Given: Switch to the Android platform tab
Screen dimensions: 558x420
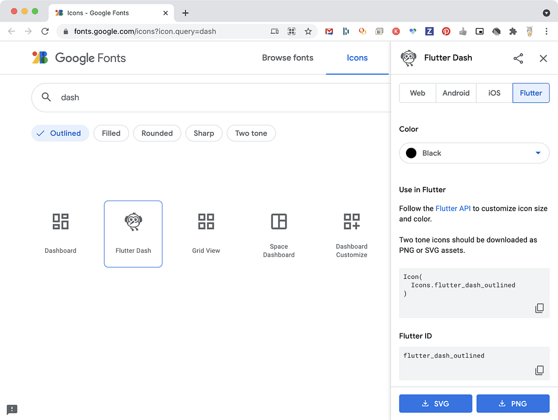Looking at the screenshot, I should click(x=456, y=93).
